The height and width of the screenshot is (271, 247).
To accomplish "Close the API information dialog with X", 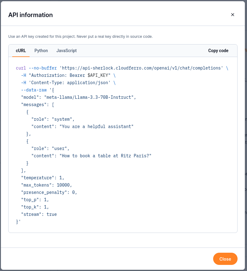I will [x=232, y=15].
